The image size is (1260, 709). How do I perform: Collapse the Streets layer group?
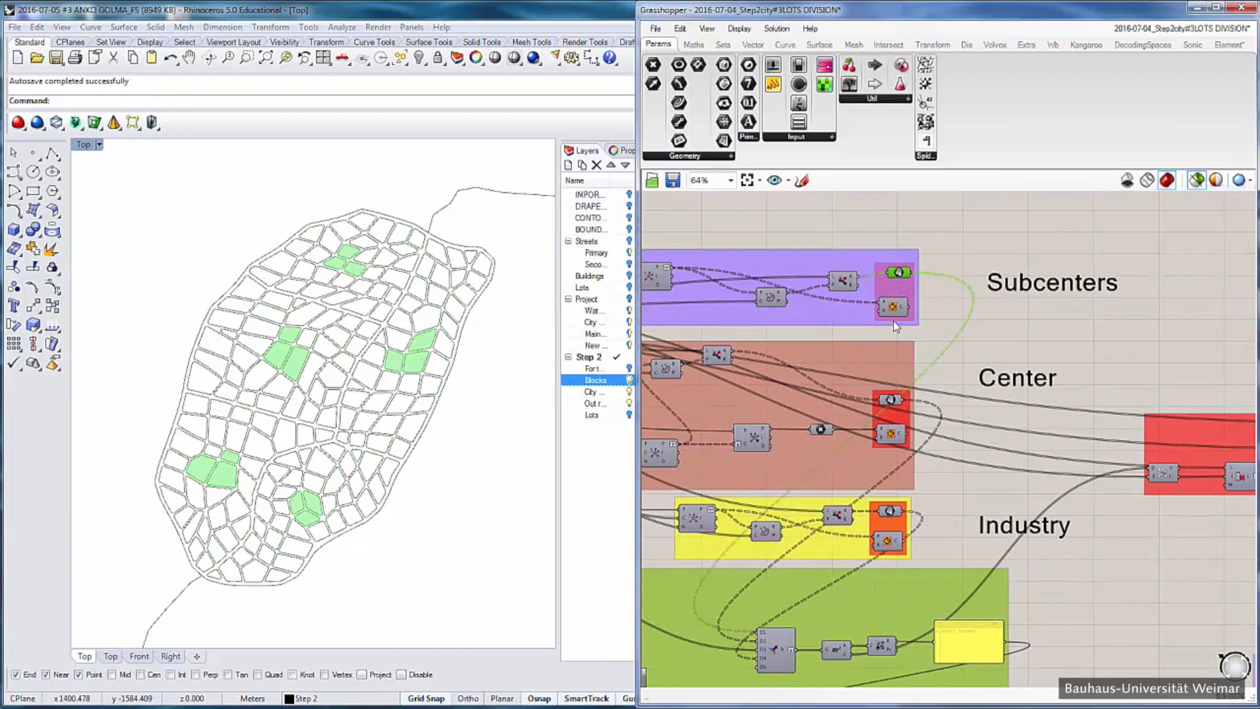(568, 241)
